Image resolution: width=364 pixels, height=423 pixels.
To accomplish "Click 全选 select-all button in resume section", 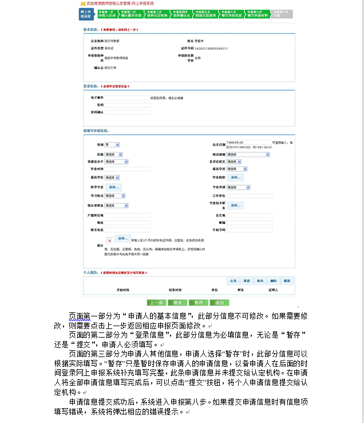I will click(233, 281).
